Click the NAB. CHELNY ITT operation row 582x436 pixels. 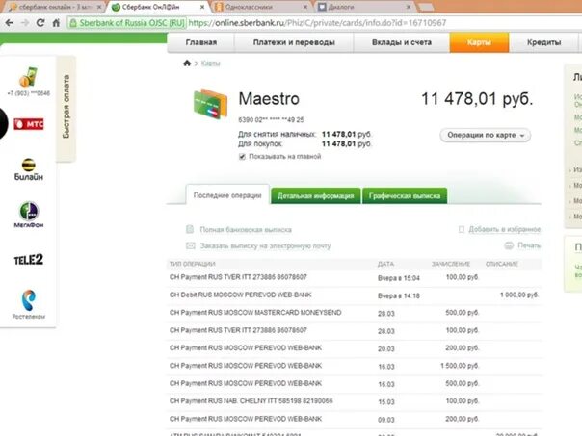click(x=355, y=401)
